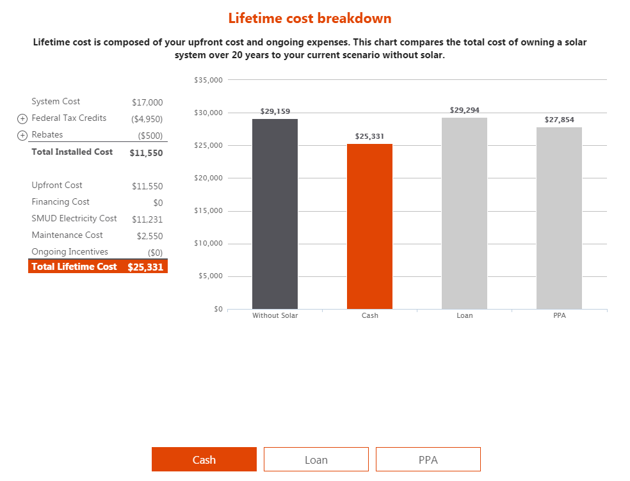
Task: Click the $29,294 label above Loan bar
Action: pyautogui.click(x=464, y=110)
